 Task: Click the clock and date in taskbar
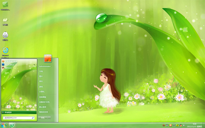click(194, 125)
